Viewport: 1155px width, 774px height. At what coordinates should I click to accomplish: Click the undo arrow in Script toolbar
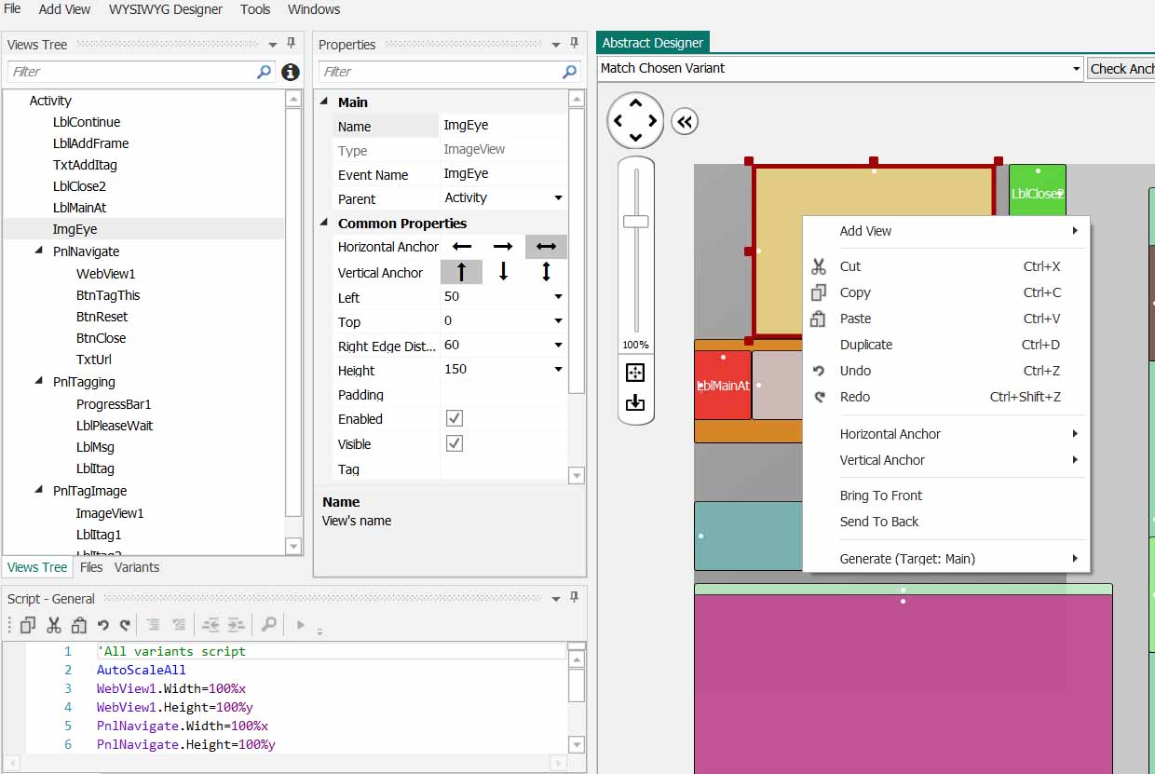point(103,625)
